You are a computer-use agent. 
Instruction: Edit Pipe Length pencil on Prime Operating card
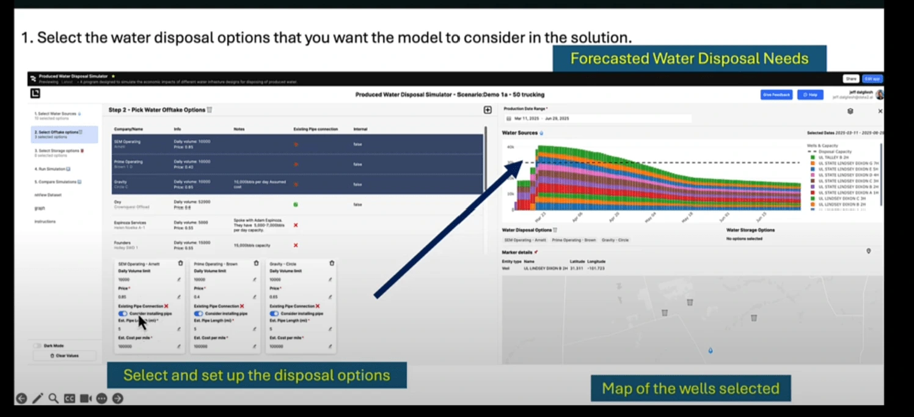point(255,329)
